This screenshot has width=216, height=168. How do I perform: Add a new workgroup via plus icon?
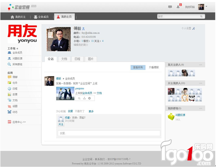[x=17, y=49]
